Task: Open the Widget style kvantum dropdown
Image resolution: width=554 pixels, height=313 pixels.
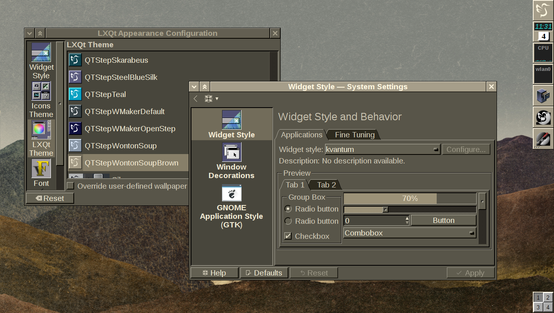Action: (x=383, y=149)
